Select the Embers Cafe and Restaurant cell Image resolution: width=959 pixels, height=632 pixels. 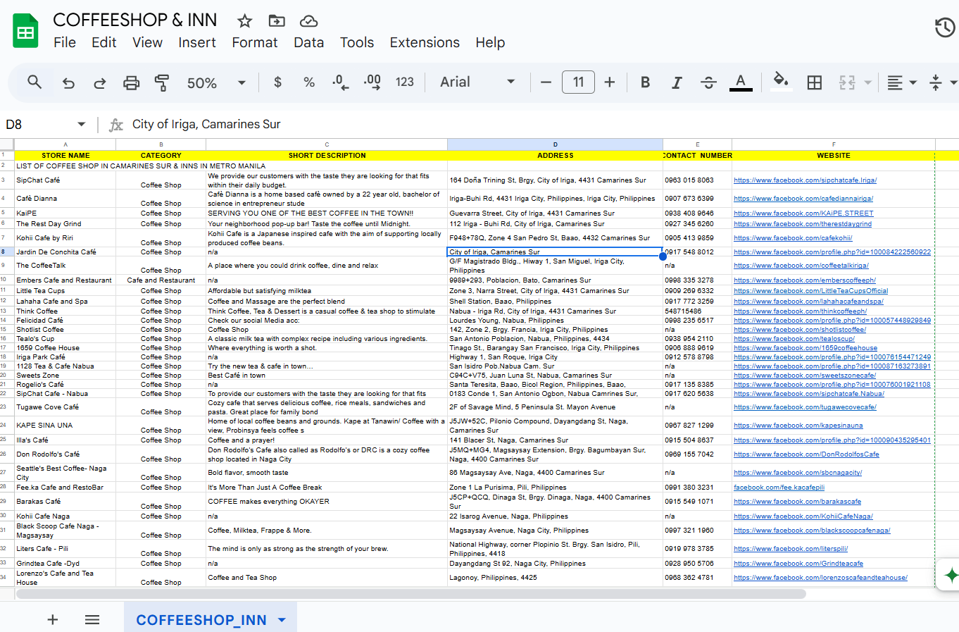click(x=65, y=280)
